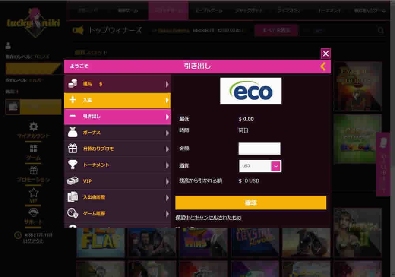Click the yellow back chevron in header
395x277 pixels.
click(x=323, y=66)
